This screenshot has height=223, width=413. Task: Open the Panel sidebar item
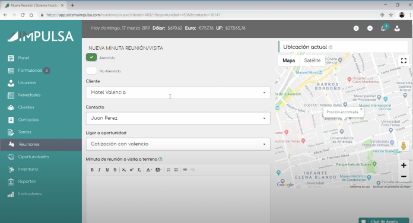pyautogui.click(x=41, y=58)
